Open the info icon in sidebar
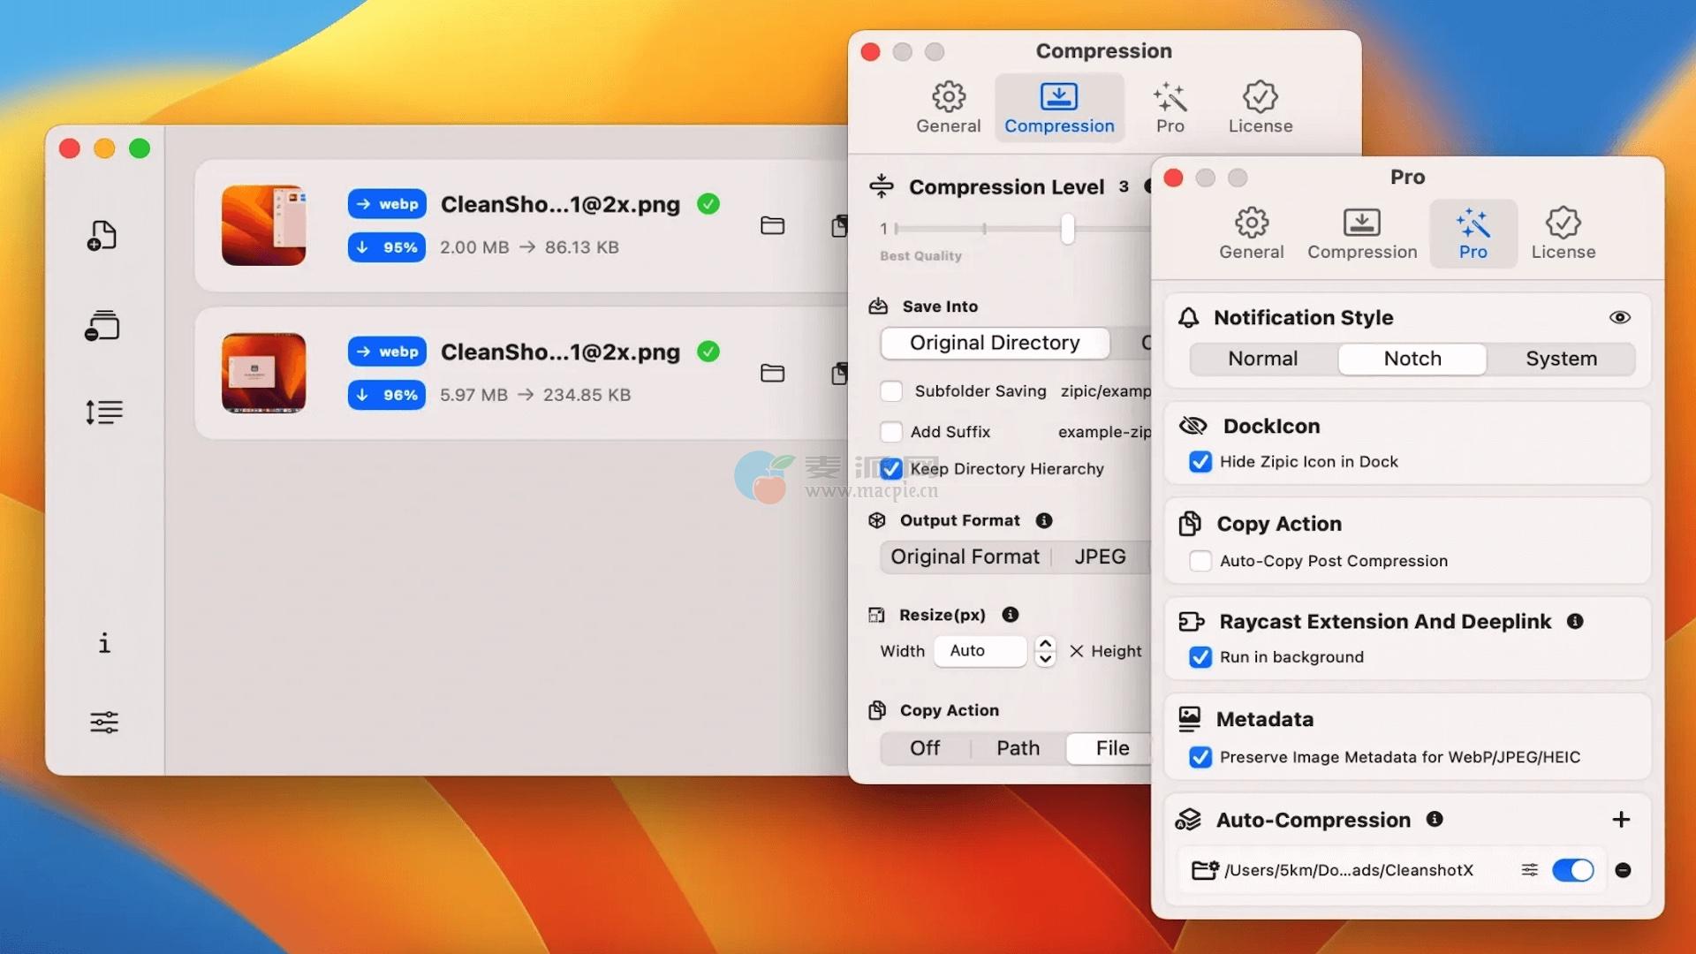The height and width of the screenshot is (954, 1696). pyautogui.click(x=104, y=643)
